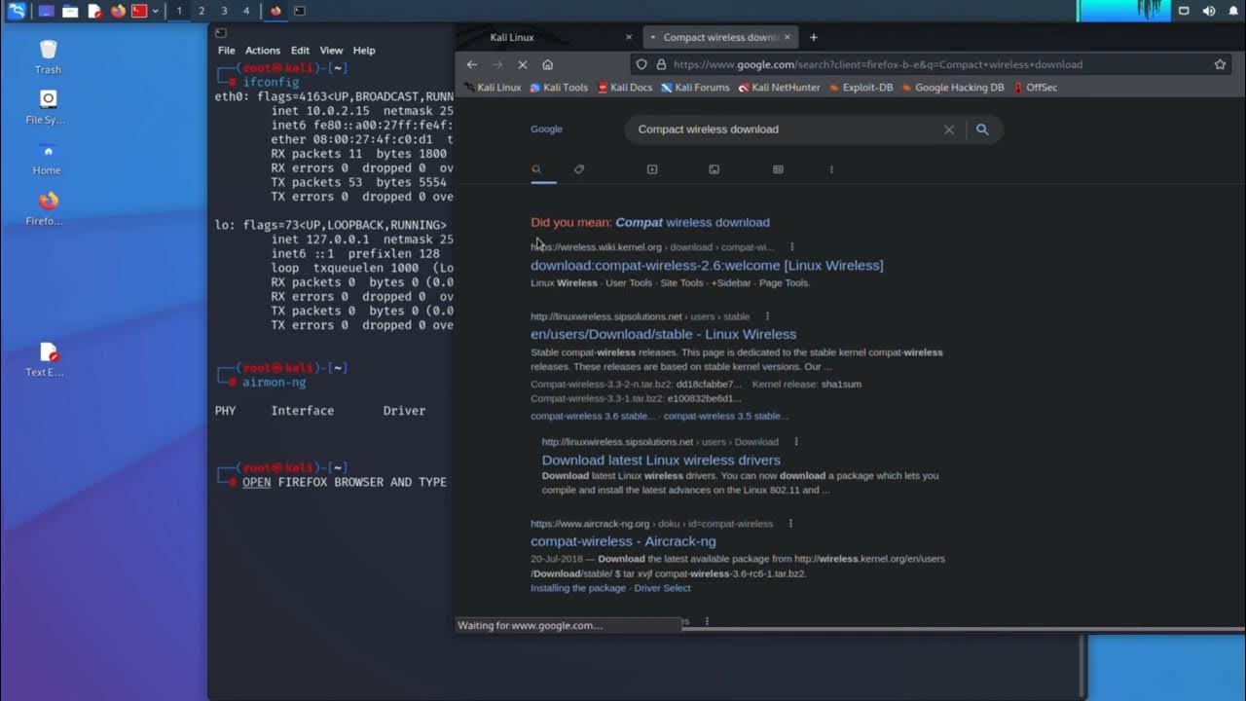The height and width of the screenshot is (701, 1246).
Task: Open the Exploit-DB bookmark
Action: [861, 88]
